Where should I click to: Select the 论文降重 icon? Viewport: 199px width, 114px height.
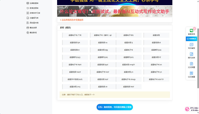point(192,64)
